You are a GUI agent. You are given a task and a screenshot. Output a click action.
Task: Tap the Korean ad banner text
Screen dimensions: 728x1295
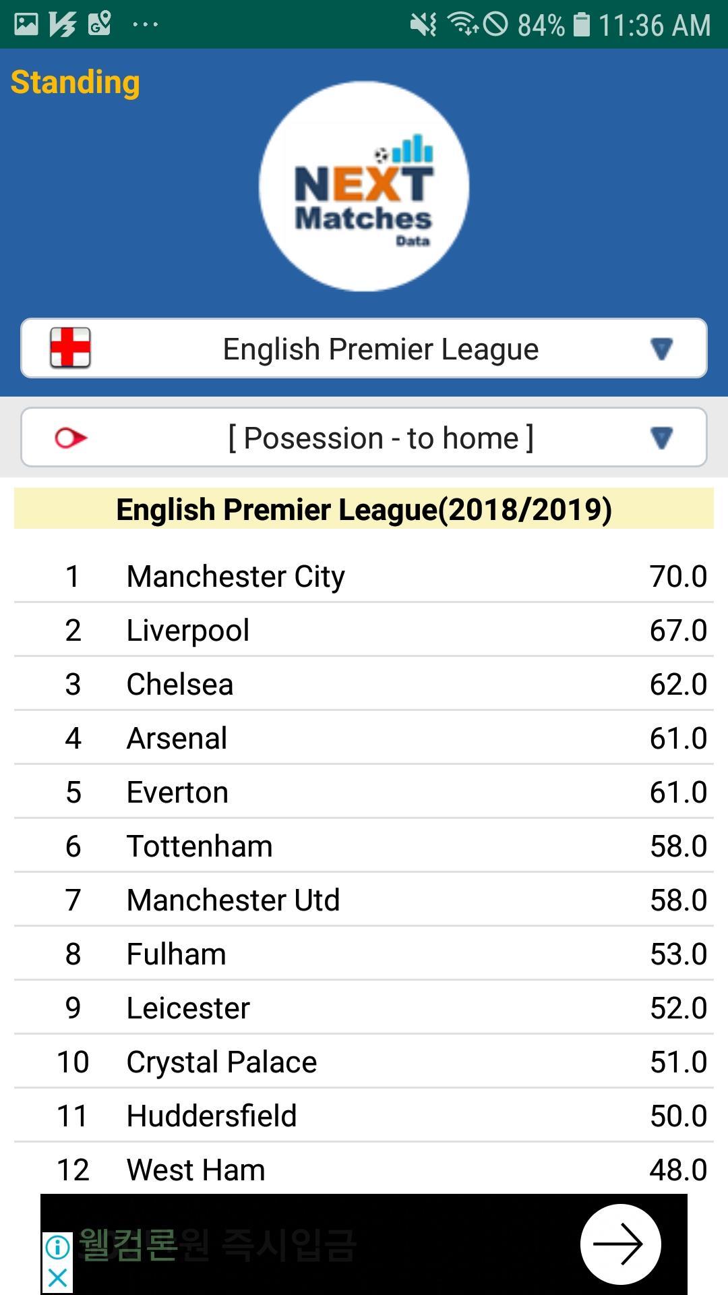tap(217, 1244)
